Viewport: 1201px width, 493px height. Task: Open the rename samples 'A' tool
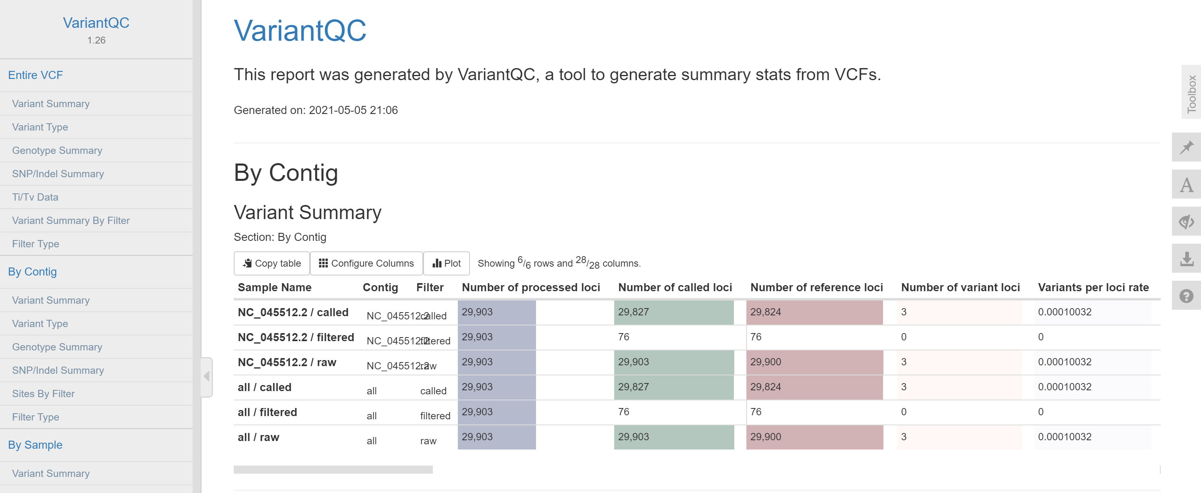(x=1186, y=185)
